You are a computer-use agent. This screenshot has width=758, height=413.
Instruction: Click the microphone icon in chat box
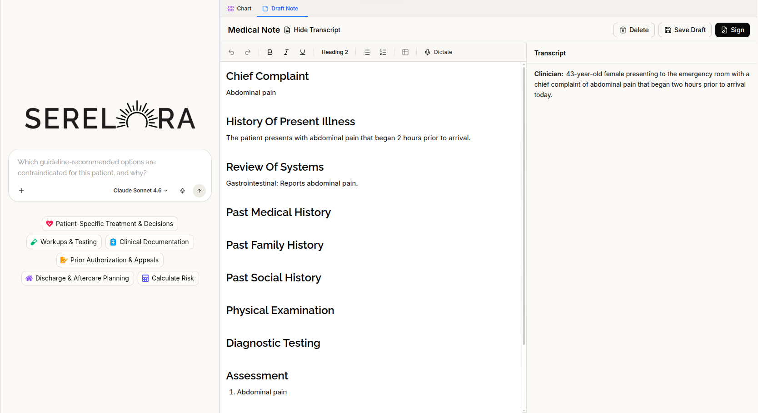(x=183, y=191)
